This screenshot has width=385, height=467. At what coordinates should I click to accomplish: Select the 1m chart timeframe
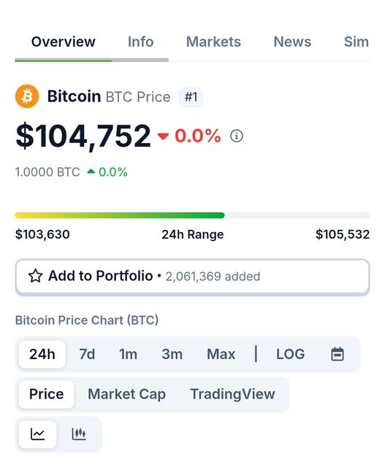pyautogui.click(x=129, y=355)
